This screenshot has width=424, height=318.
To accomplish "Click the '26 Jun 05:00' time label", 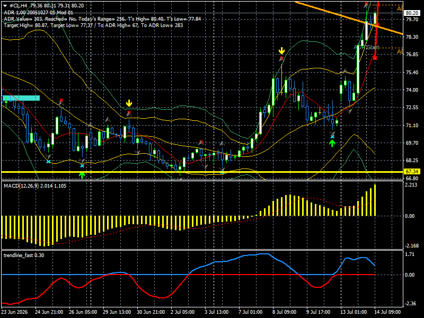I will coord(83,312).
